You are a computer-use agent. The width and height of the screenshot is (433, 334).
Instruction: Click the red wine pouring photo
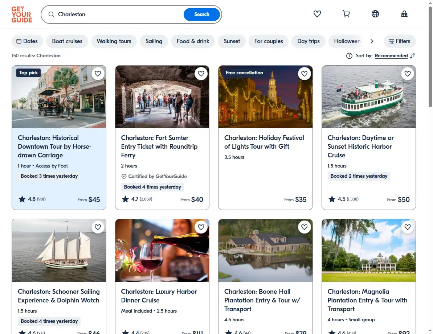coord(162,251)
